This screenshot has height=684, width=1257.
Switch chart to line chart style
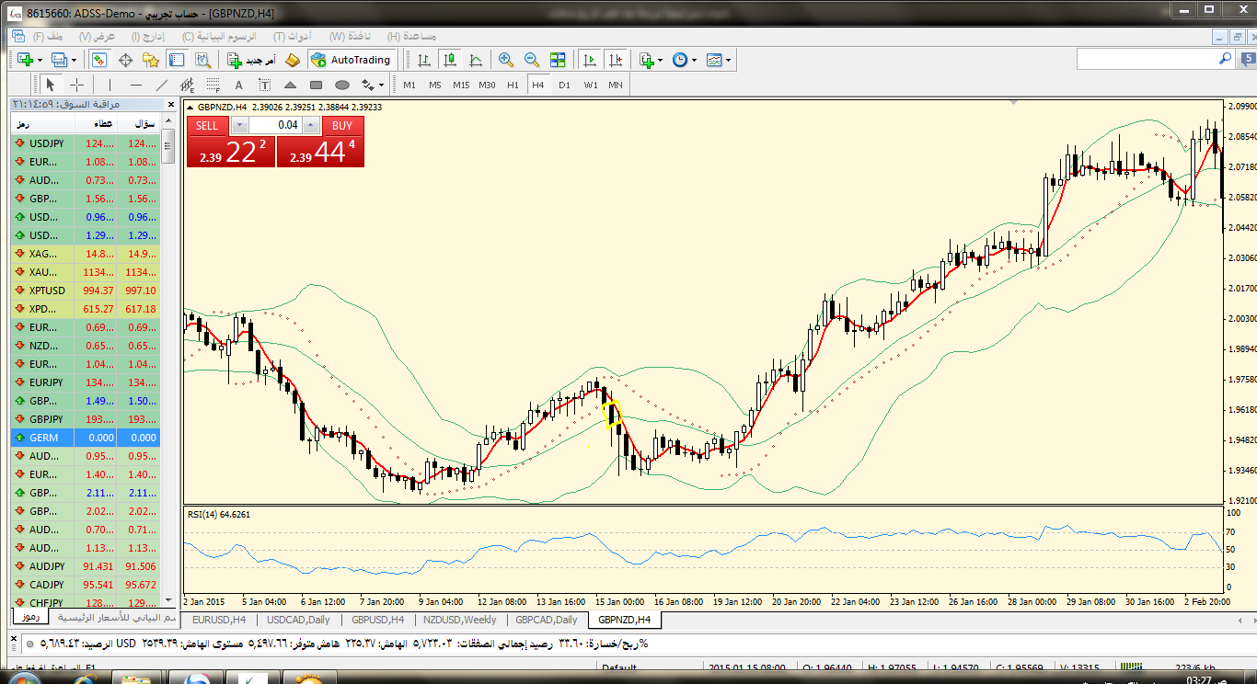click(x=476, y=60)
